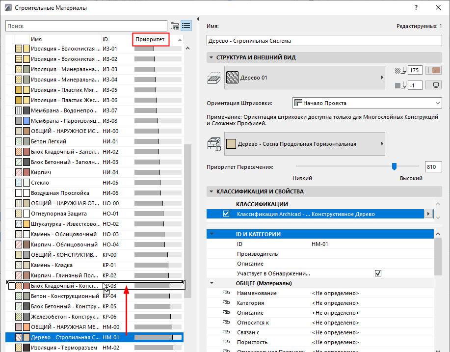
Task: Select Бетон - Конструкционный material
Action: (94, 296)
